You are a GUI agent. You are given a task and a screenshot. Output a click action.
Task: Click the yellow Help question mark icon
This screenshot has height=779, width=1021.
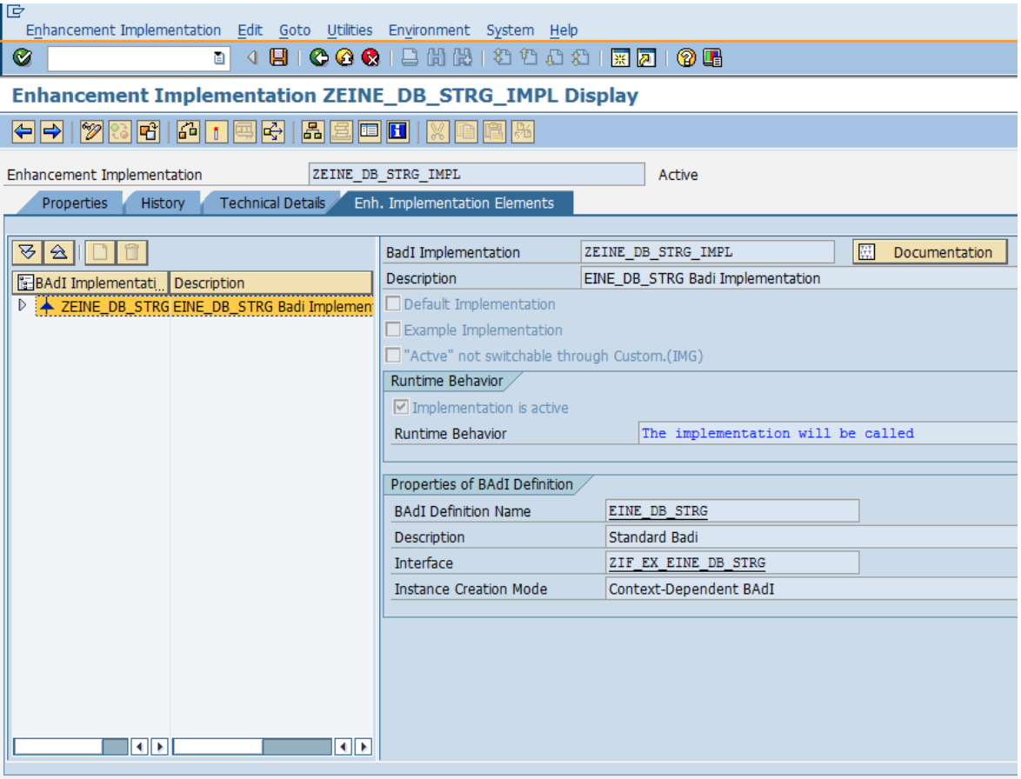pyautogui.click(x=685, y=58)
